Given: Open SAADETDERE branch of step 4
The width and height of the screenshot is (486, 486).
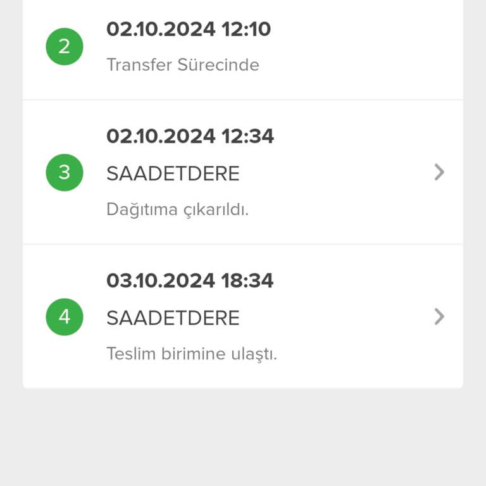Looking at the screenshot, I should [x=173, y=318].
